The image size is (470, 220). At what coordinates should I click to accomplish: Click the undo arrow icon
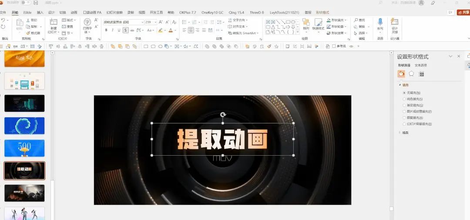point(3,20)
